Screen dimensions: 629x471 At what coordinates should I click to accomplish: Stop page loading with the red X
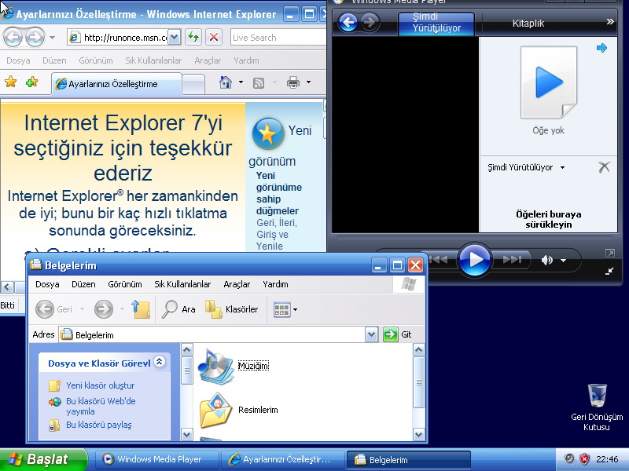[214, 38]
